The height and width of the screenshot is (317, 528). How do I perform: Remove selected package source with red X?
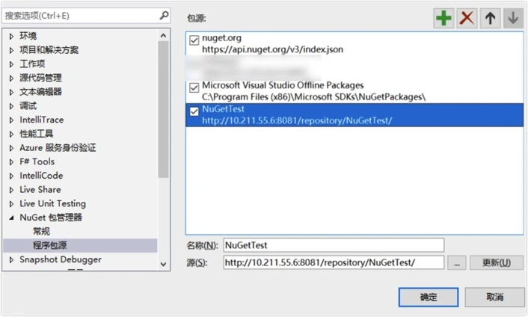tap(467, 18)
